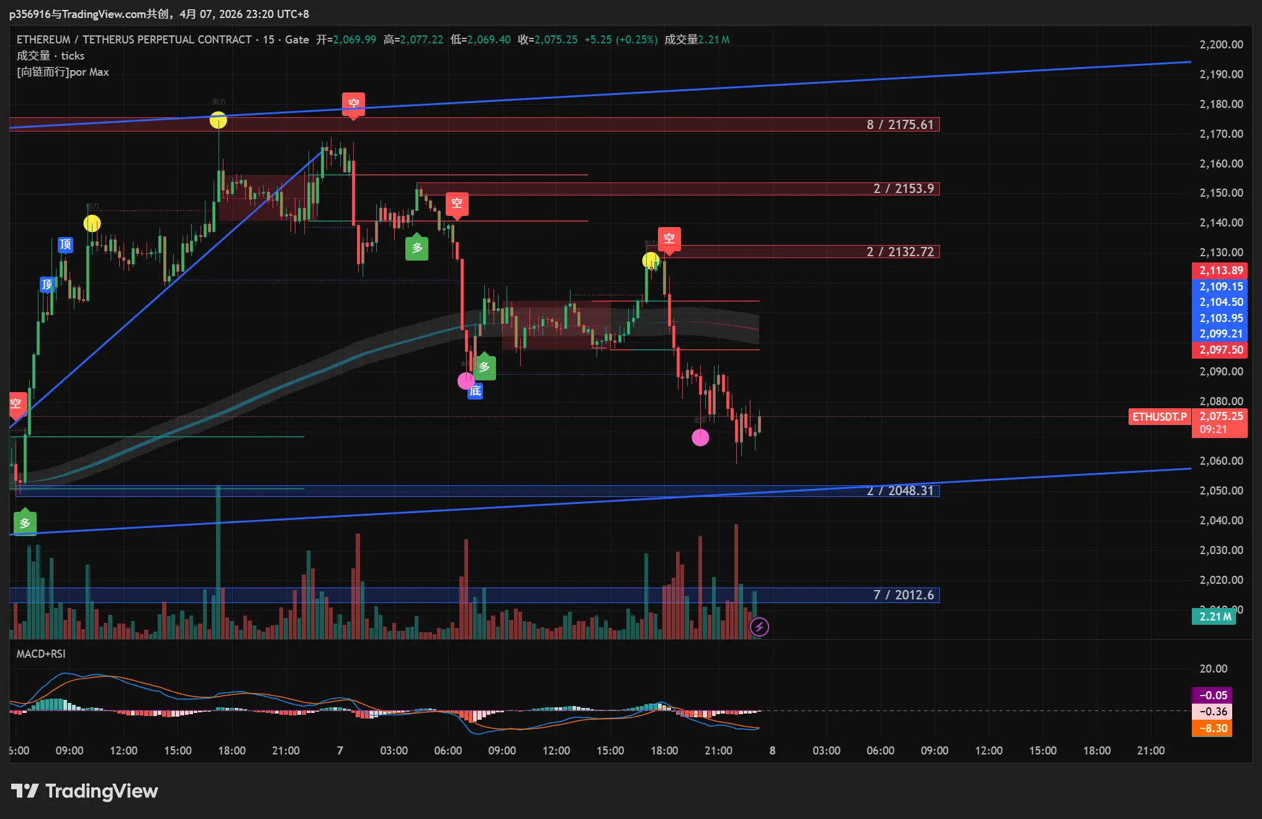The width and height of the screenshot is (1262, 819).
Task: Click the Ethereum perpetual contract symbol title
Action: [x=133, y=40]
